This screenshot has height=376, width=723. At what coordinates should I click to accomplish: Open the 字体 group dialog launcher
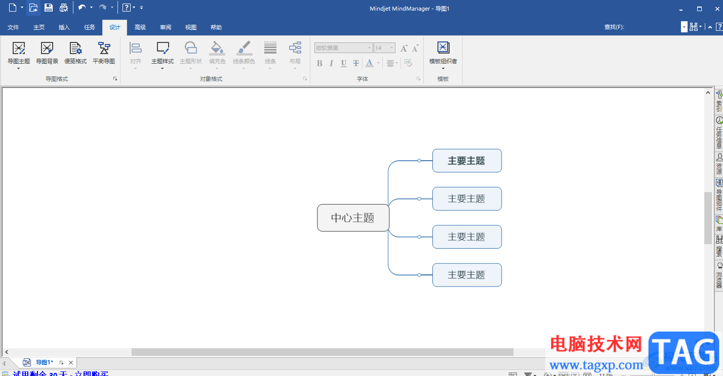(x=418, y=79)
